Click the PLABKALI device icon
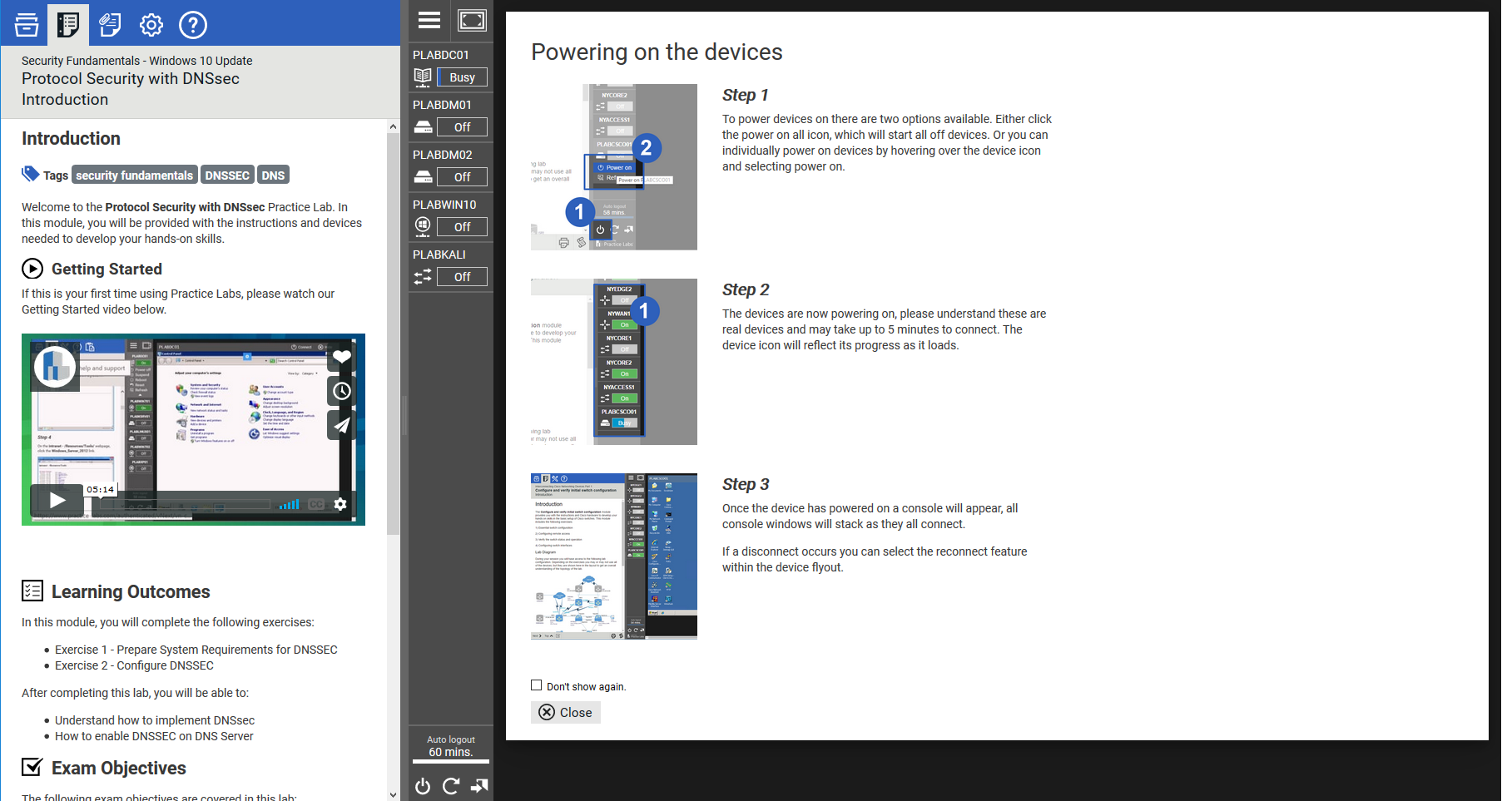 click(x=423, y=276)
